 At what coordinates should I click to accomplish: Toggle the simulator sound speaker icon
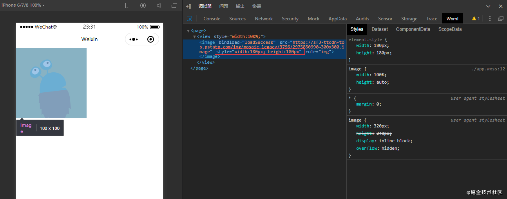pyautogui.click(x=159, y=5)
